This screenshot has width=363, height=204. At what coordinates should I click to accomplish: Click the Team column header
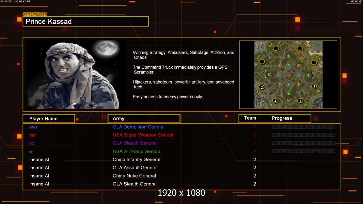[x=250, y=118]
